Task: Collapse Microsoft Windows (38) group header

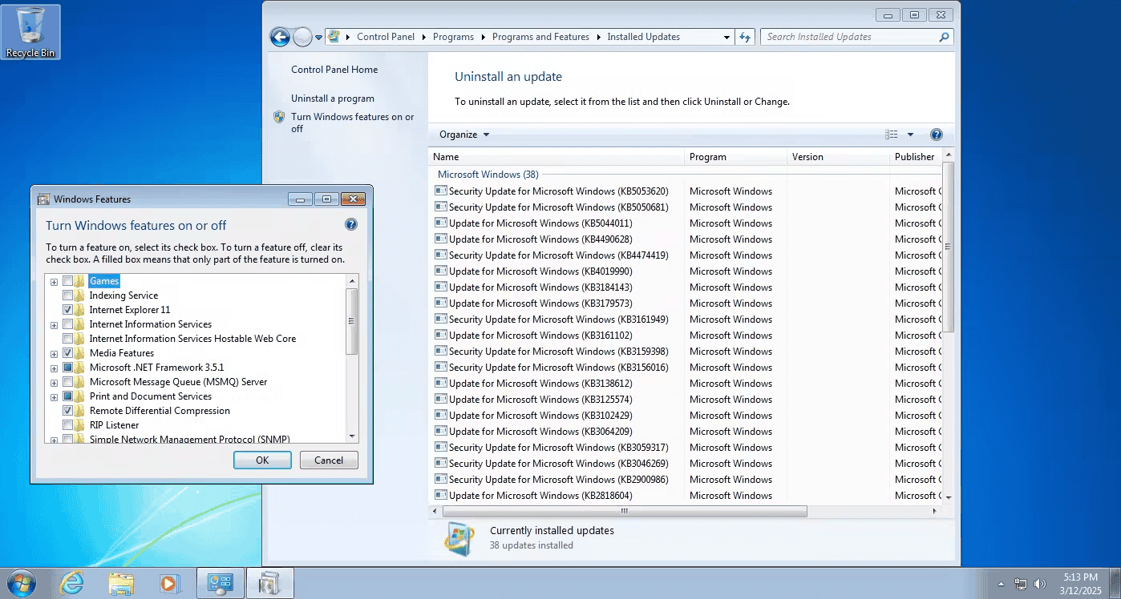Action: pyautogui.click(x=488, y=175)
